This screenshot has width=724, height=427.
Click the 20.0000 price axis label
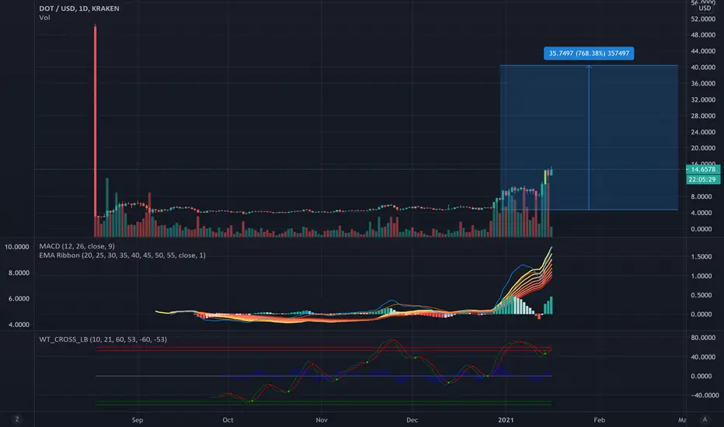pyautogui.click(x=703, y=148)
